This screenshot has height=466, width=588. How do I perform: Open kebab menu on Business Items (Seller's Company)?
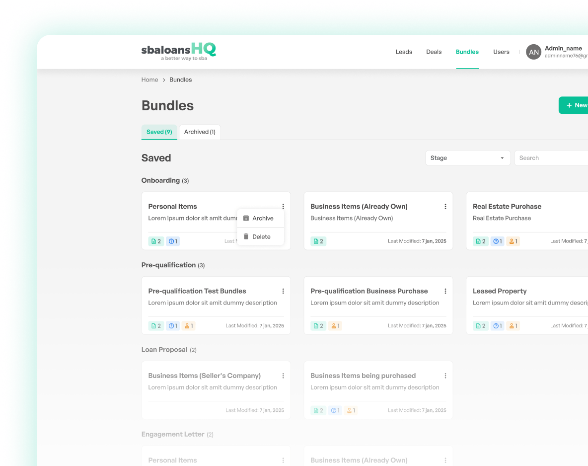tap(283, 376)
